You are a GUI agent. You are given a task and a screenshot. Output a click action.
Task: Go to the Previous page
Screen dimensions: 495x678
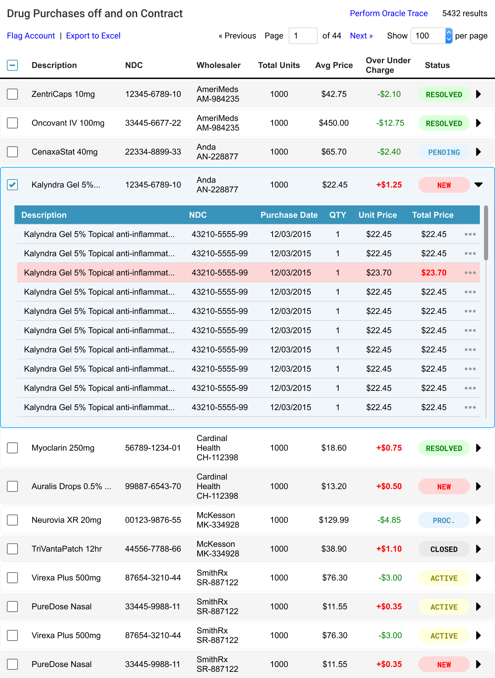pos(237,36)
